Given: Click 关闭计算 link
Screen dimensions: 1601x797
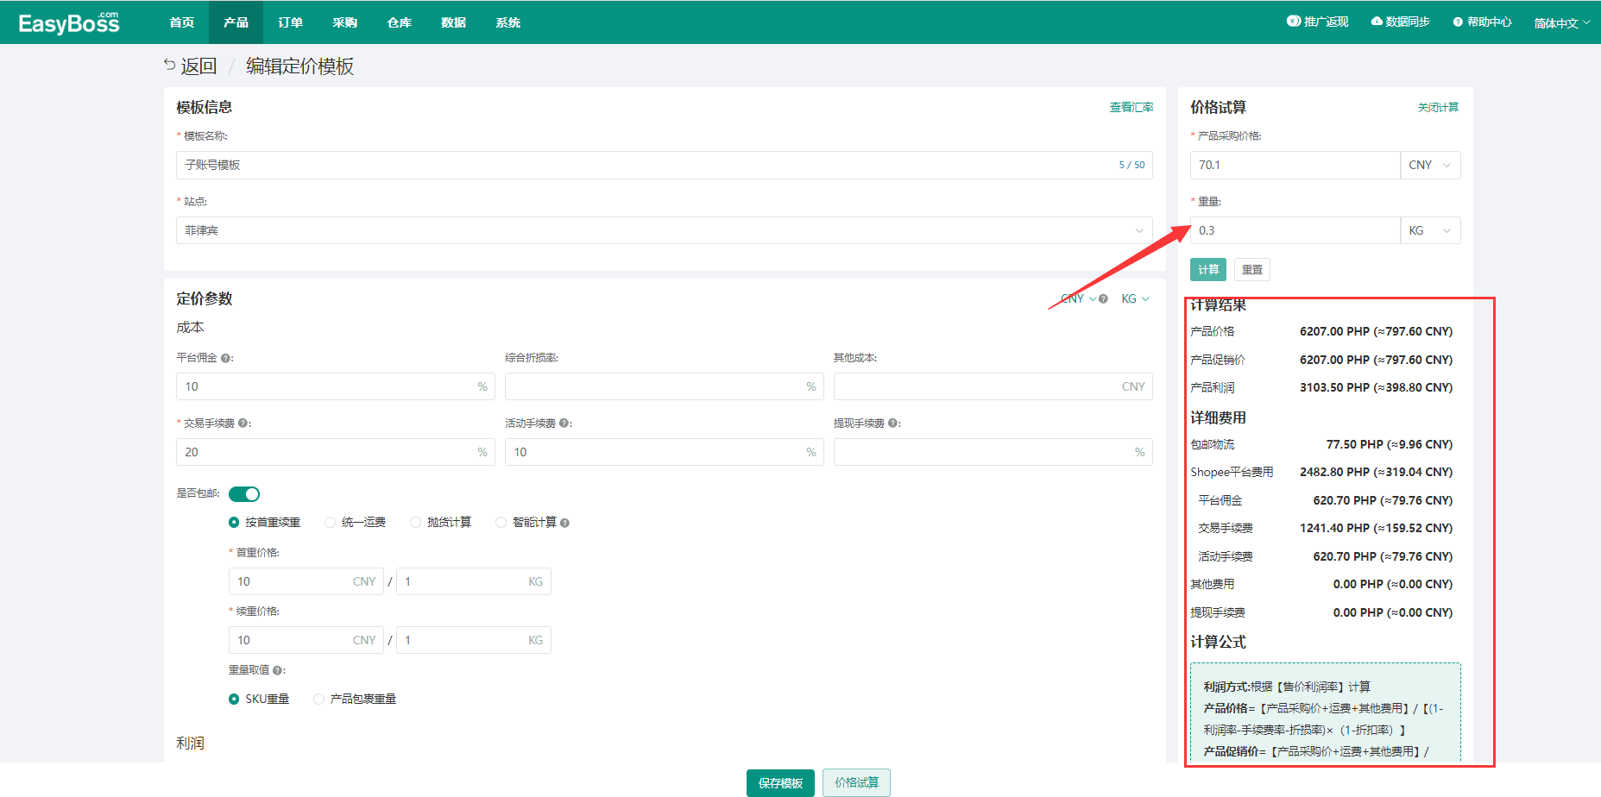Looking at the screenshot, I should pyautogui.click(x=1438, y=108).
